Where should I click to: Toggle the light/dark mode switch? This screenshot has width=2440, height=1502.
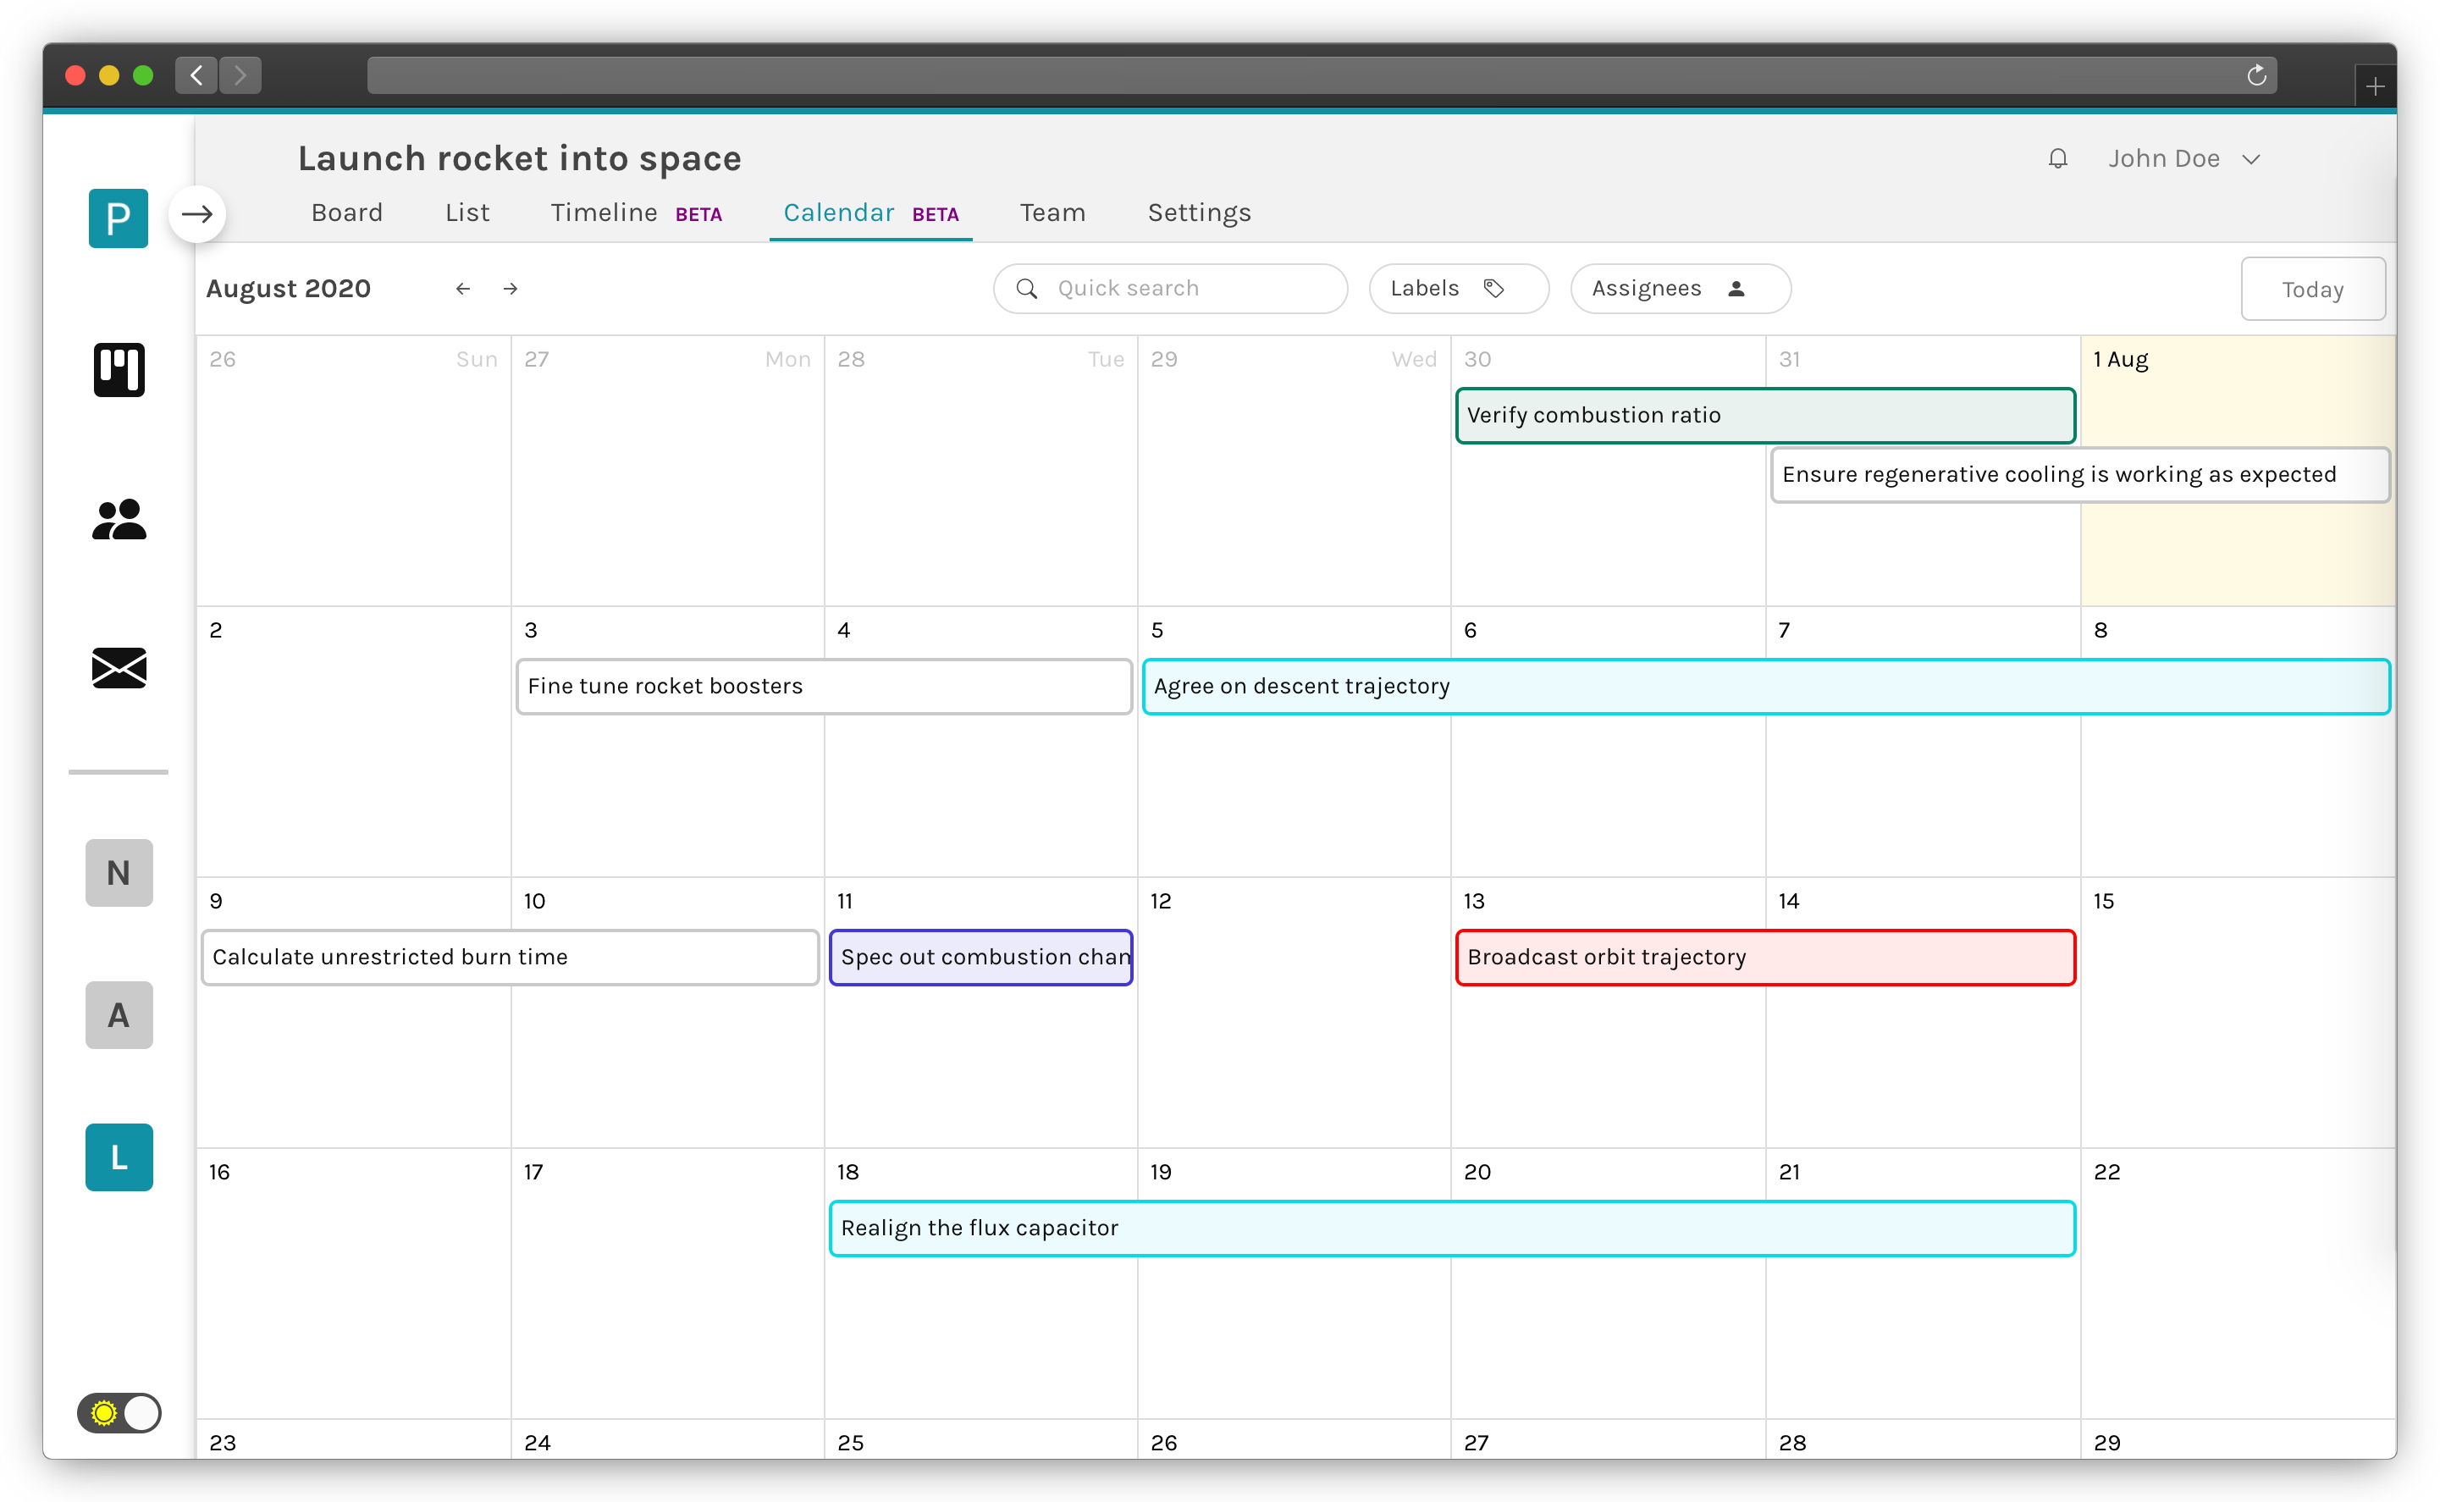click(x=119, y=1411)
